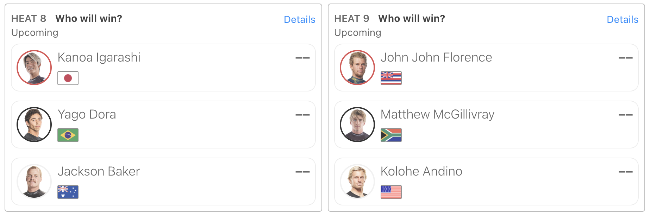
Task: Click Yago Dora's profile photo
Action: point(34,125)
